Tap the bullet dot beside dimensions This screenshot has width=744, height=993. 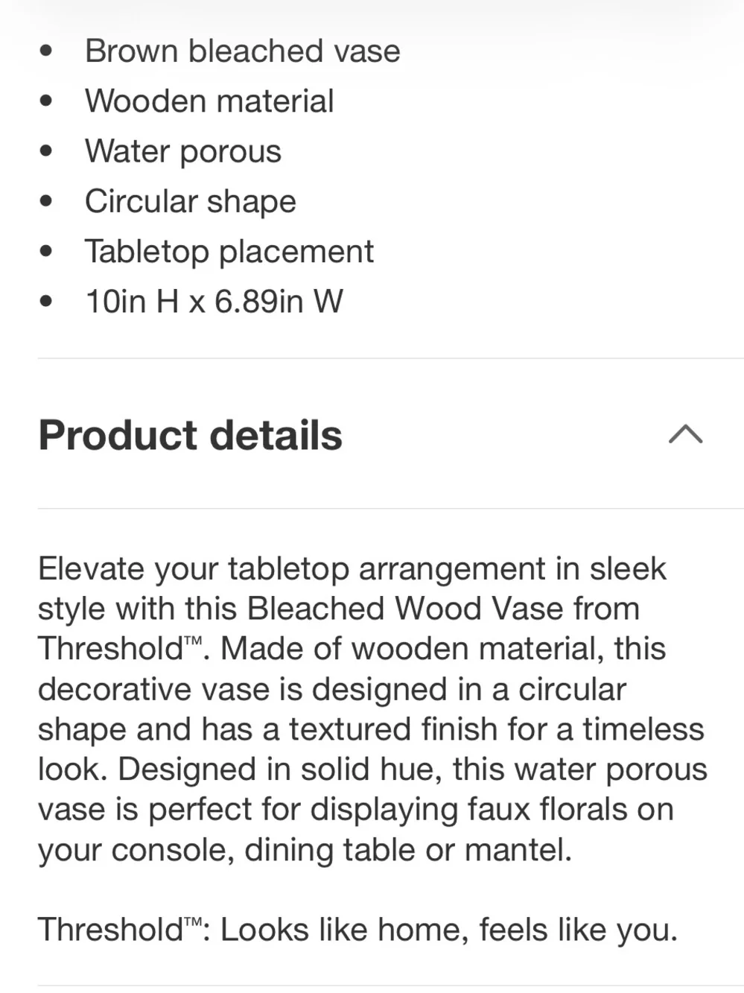point(46,302)
